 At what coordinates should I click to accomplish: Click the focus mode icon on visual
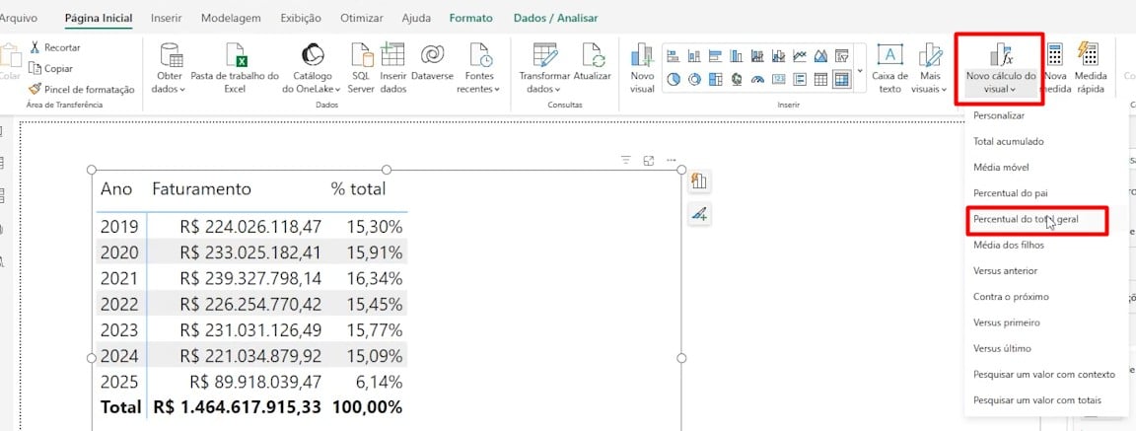649,160
